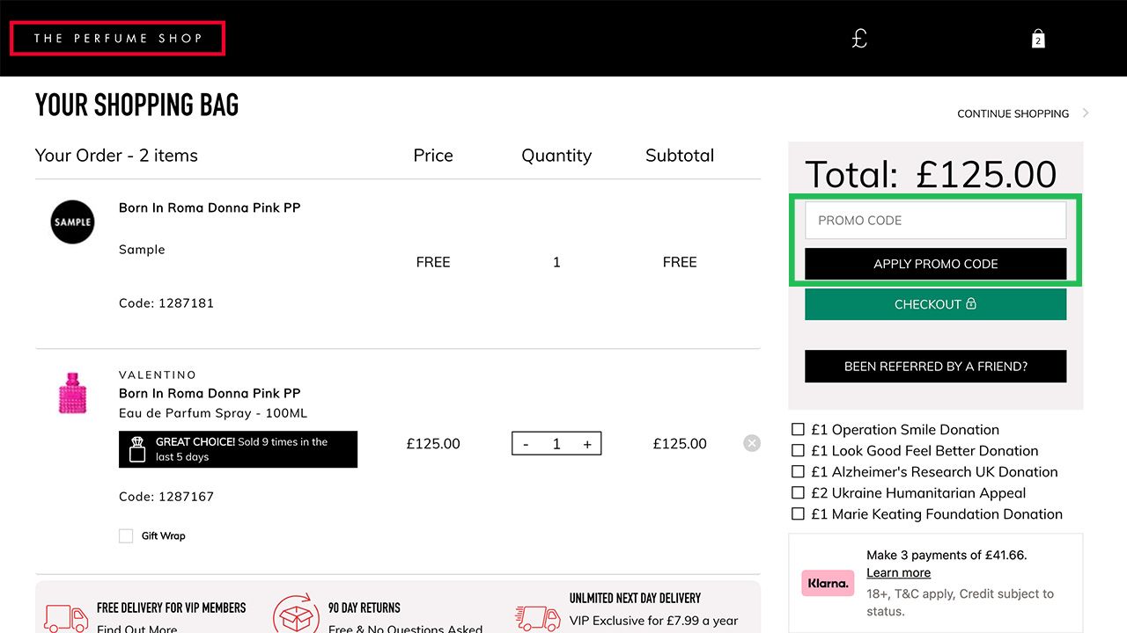Click the Promo Code input field
Image resolution: width=1127 pixels, height=633 pixels.
935,221
